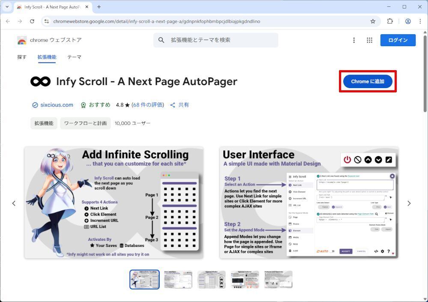This screenshot has height=302, width=428.
Task: Open the User Interface screenshot
Action: (x=309, y=202)
